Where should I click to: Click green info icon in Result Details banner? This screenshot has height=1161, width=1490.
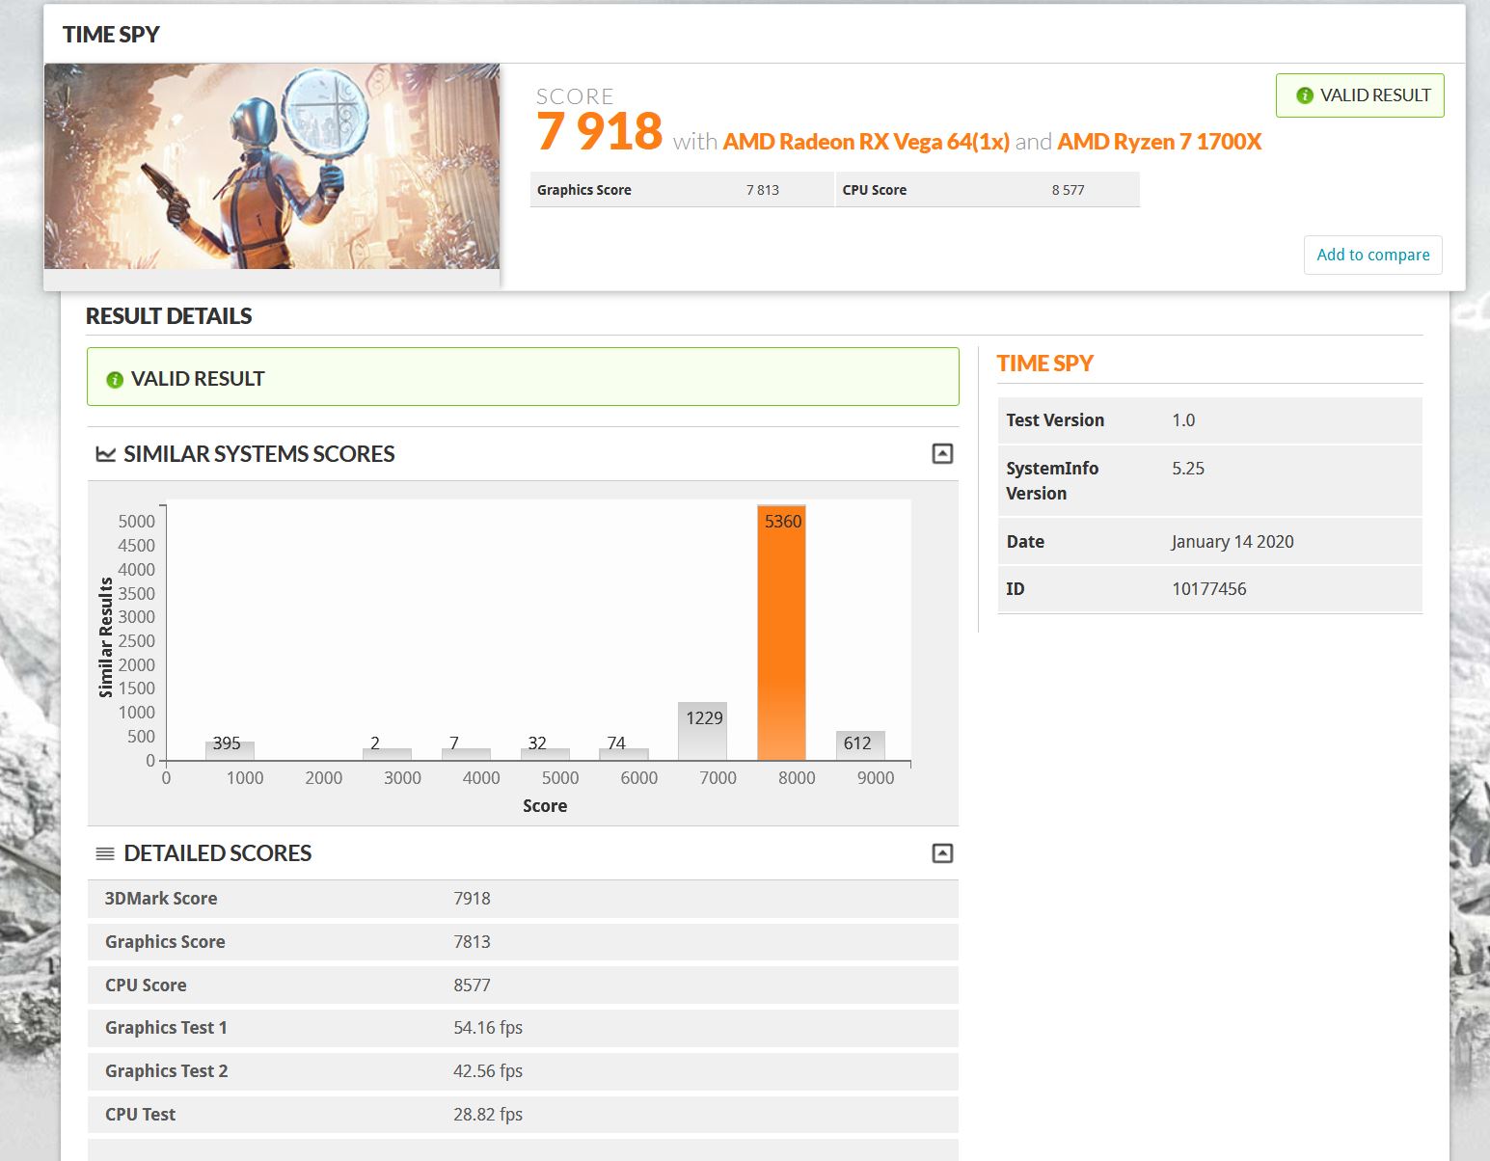click(115, 380)
